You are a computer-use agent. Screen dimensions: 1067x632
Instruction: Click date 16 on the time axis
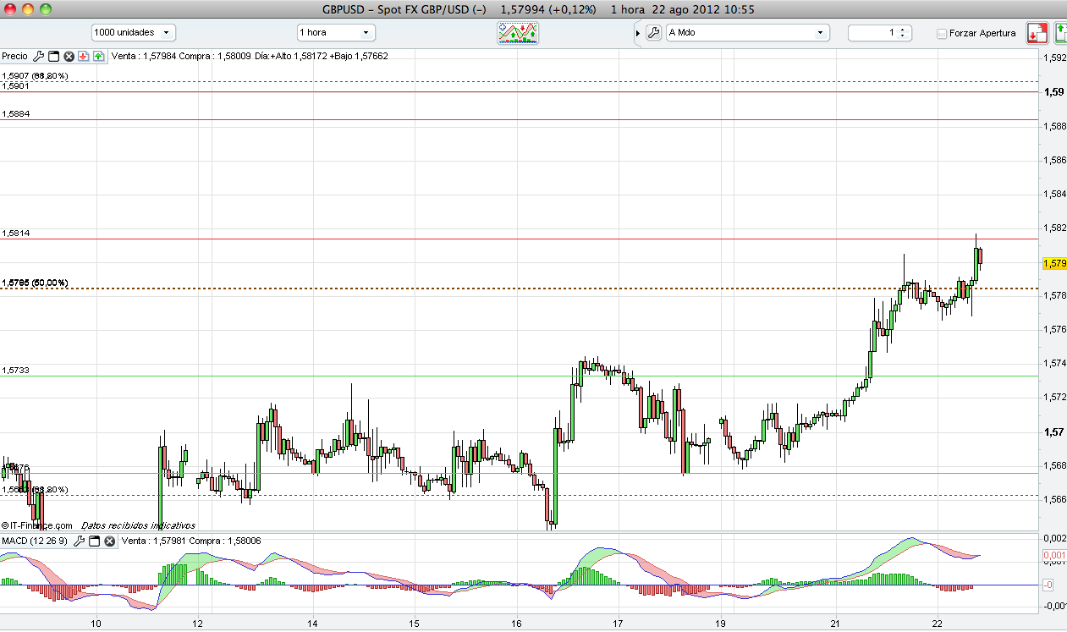click(516, 624)
